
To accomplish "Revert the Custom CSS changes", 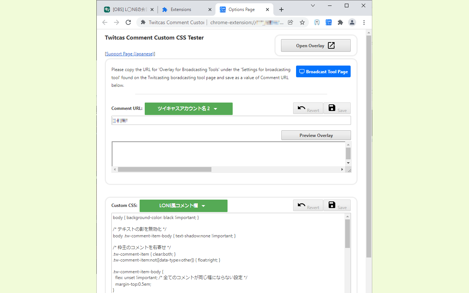I will tap(308, 205).
